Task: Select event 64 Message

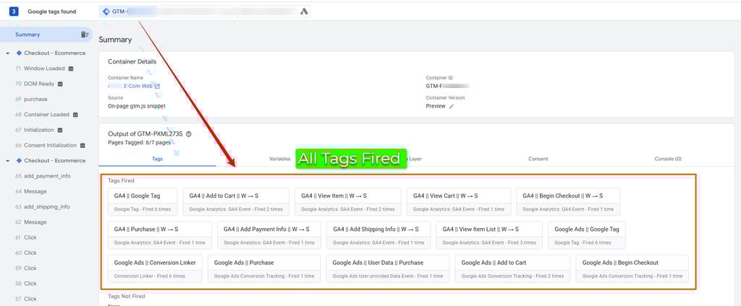Action: click(x=31, y=191)
